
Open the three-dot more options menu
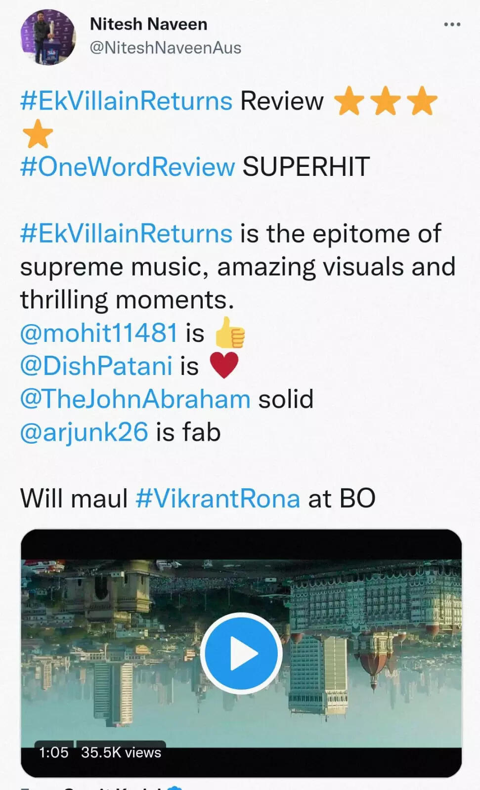click(452, 25)
